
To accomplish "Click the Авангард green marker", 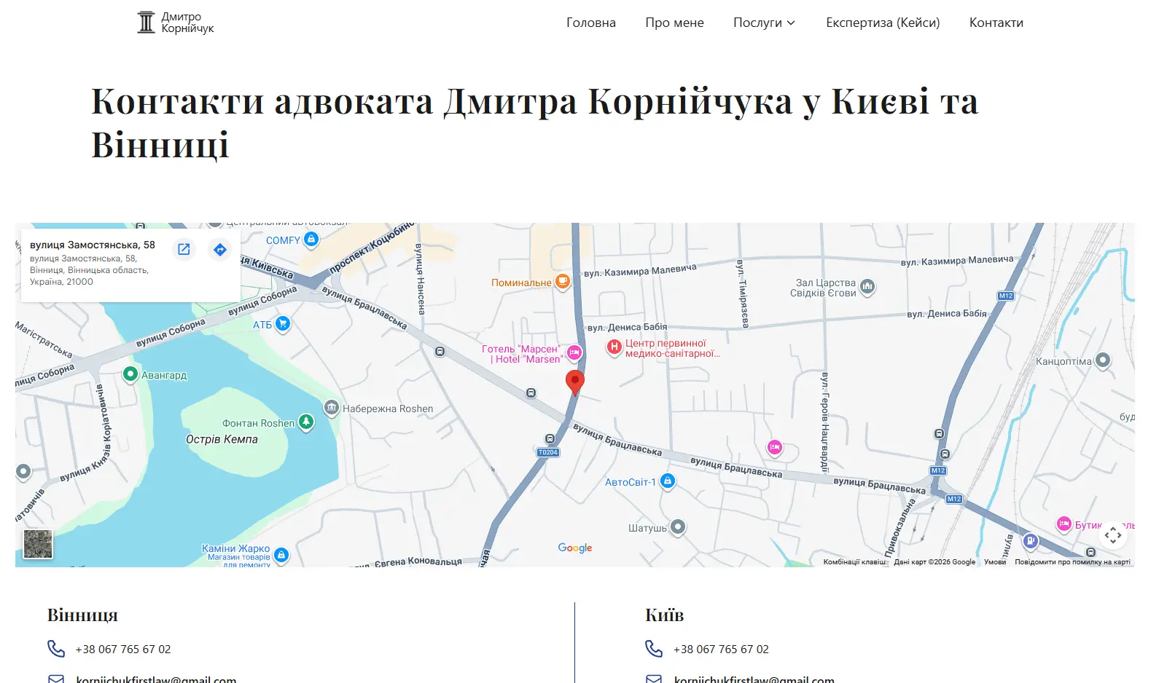I will (130, 374).
